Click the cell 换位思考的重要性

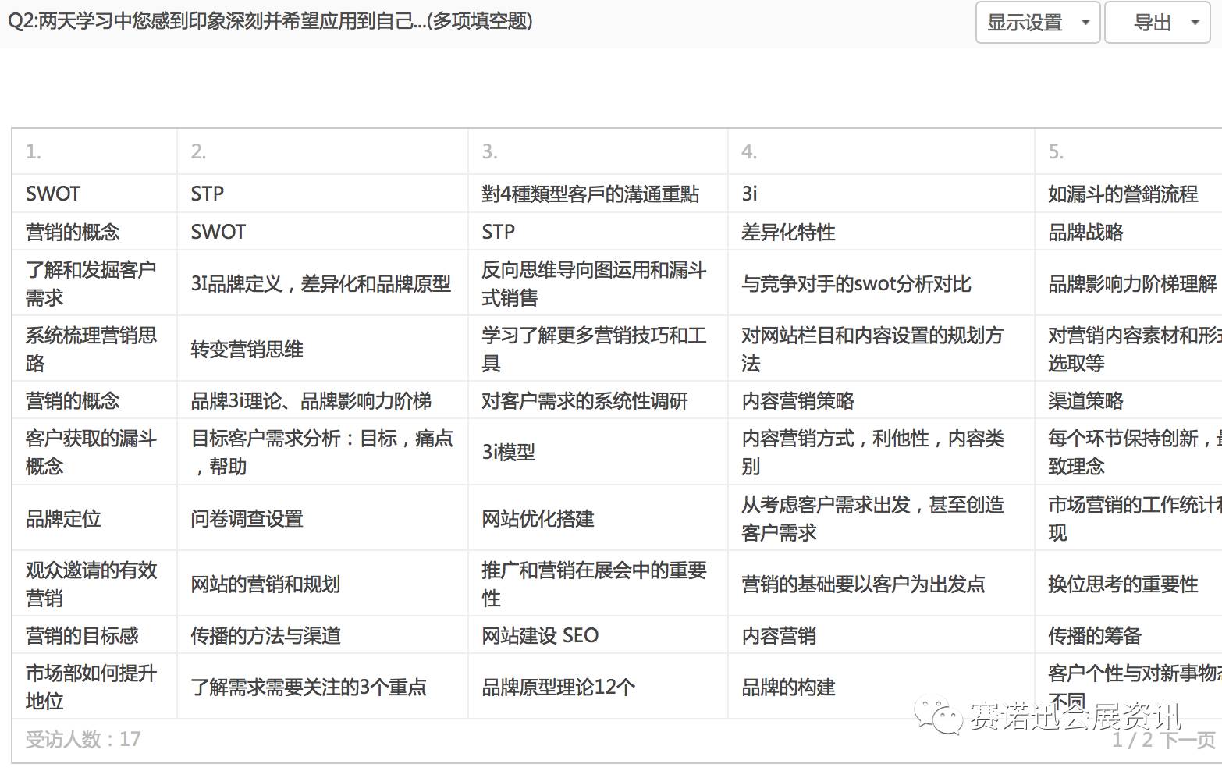1128,584
